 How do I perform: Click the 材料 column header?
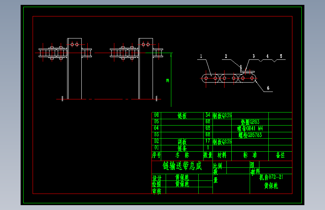[222, 155]
